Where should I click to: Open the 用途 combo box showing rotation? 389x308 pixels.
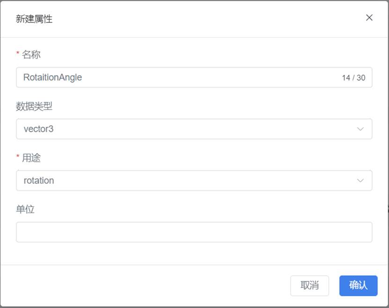[x=194, y=180]
